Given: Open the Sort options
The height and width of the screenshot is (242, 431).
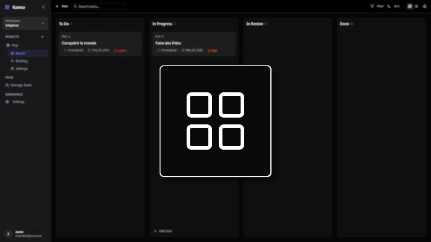Looking at the screenshot, I should [394, 6].
